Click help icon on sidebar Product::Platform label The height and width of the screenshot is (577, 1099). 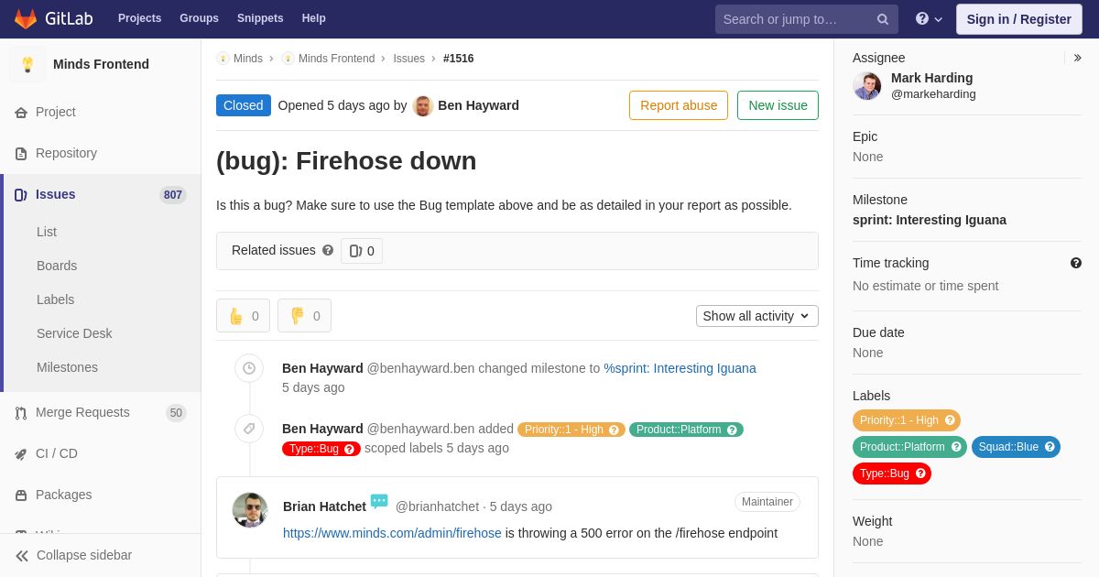(956, 447)
